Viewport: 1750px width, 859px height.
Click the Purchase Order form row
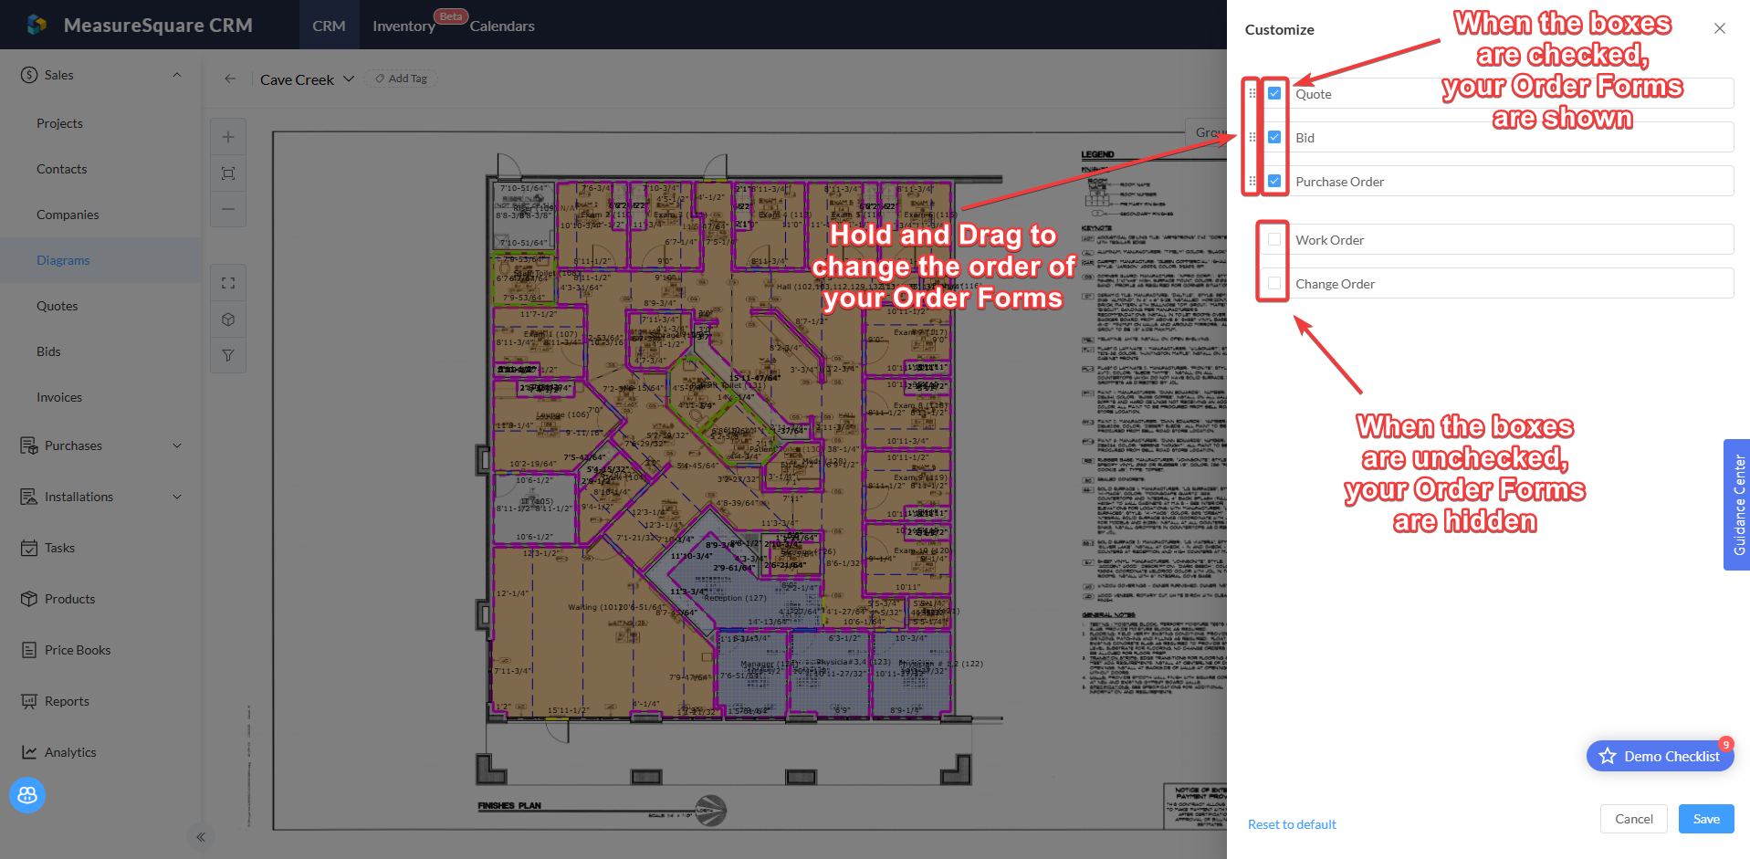pyautogui.click(x=1497, y=181)
